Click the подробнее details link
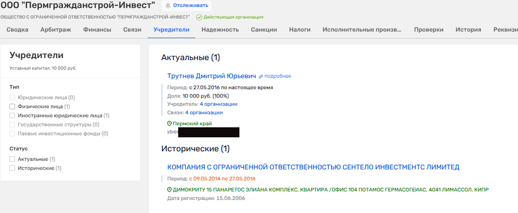Viewport: 518px width, 213px height. (x=278, y=76)
